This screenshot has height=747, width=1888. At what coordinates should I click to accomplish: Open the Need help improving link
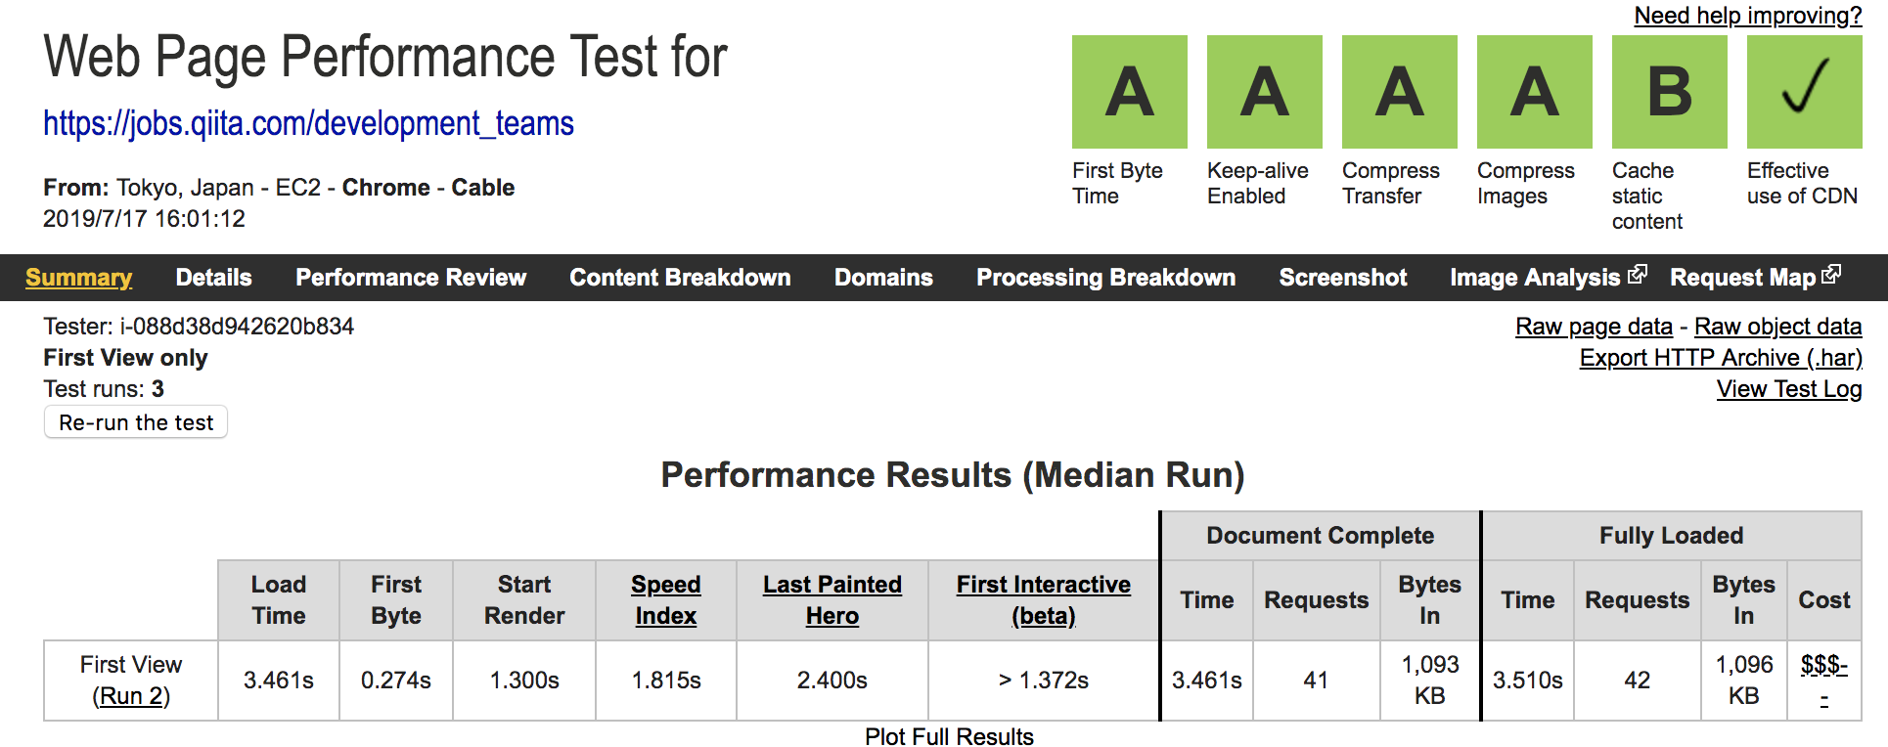coord(1748,16)
